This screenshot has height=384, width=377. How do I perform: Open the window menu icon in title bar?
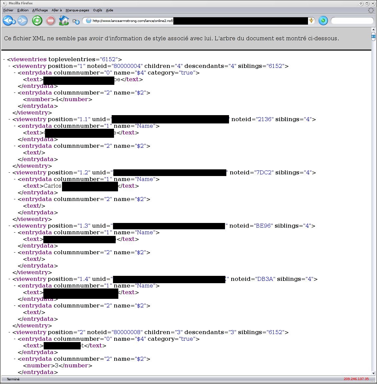[4, 3]
